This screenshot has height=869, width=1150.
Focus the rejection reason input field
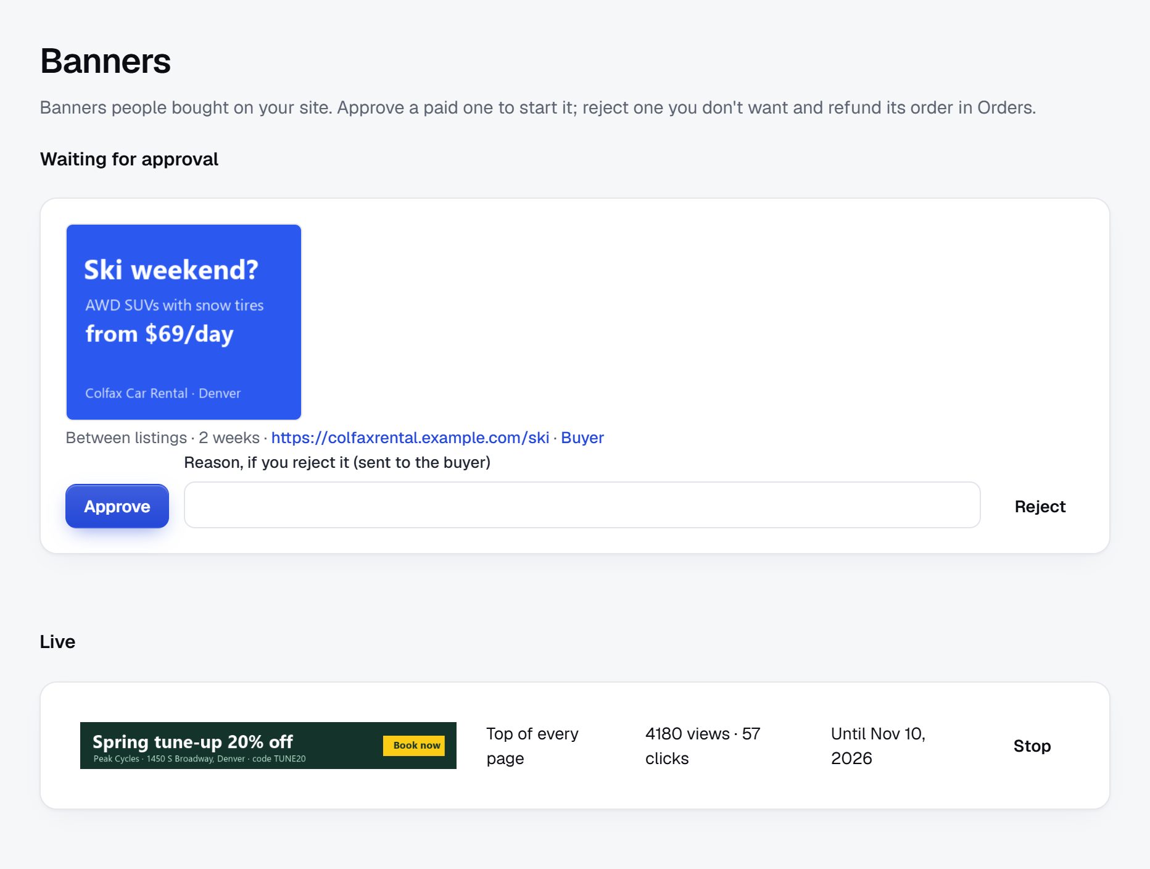click(582, 505)
